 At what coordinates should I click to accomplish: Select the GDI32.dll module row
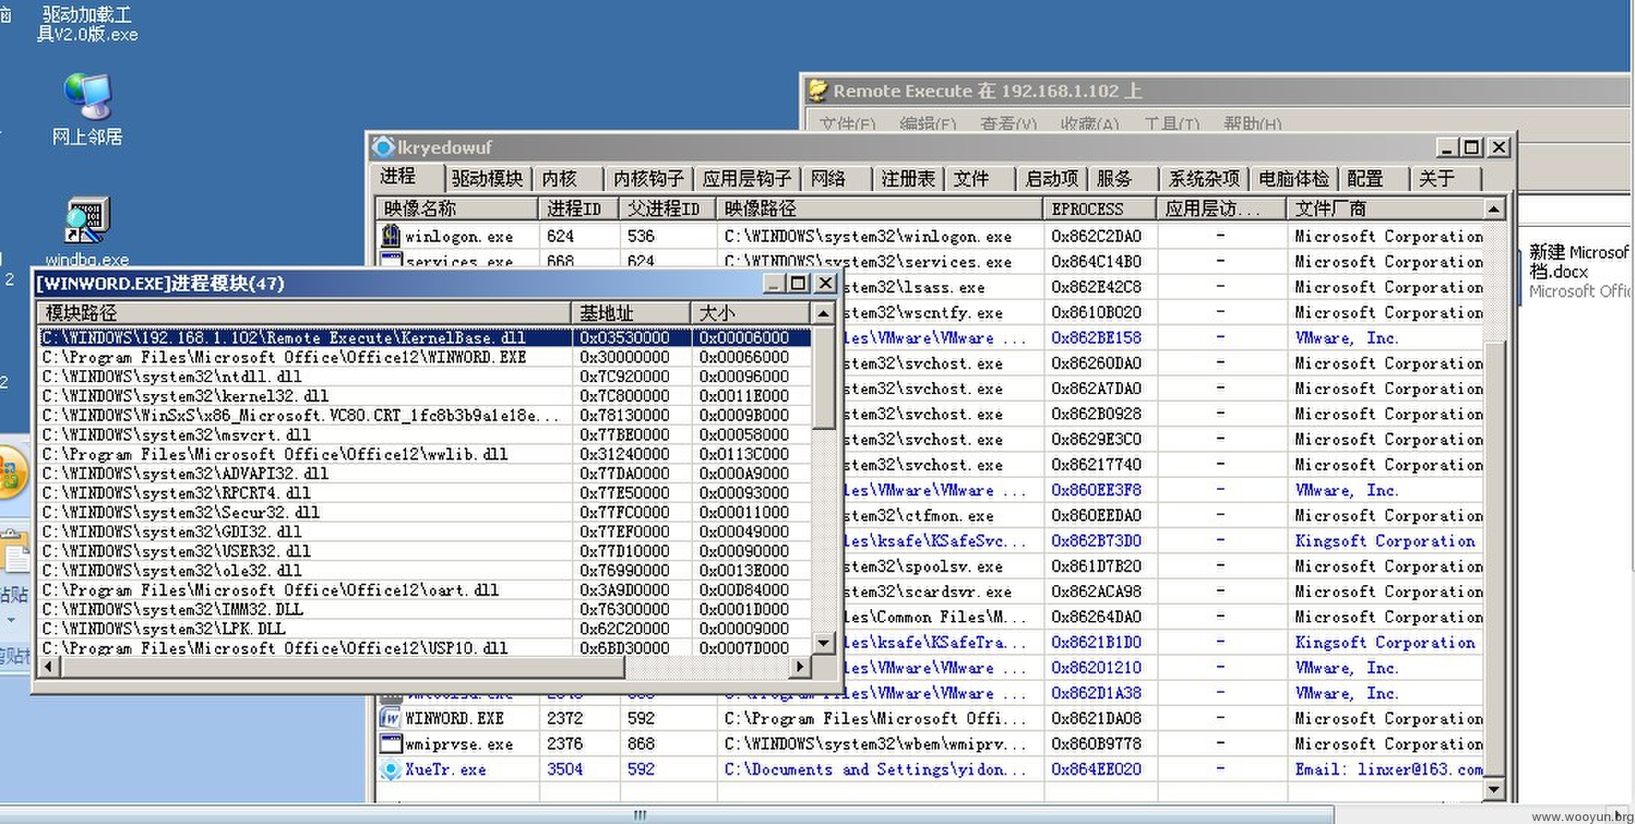[x=425, y=531]
